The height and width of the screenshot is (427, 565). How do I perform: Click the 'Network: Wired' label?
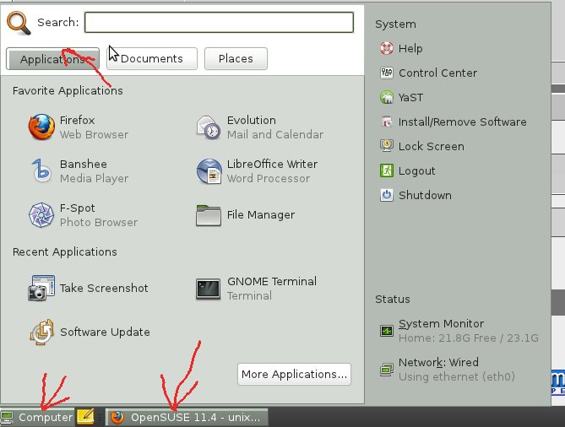tap(438, 362)
